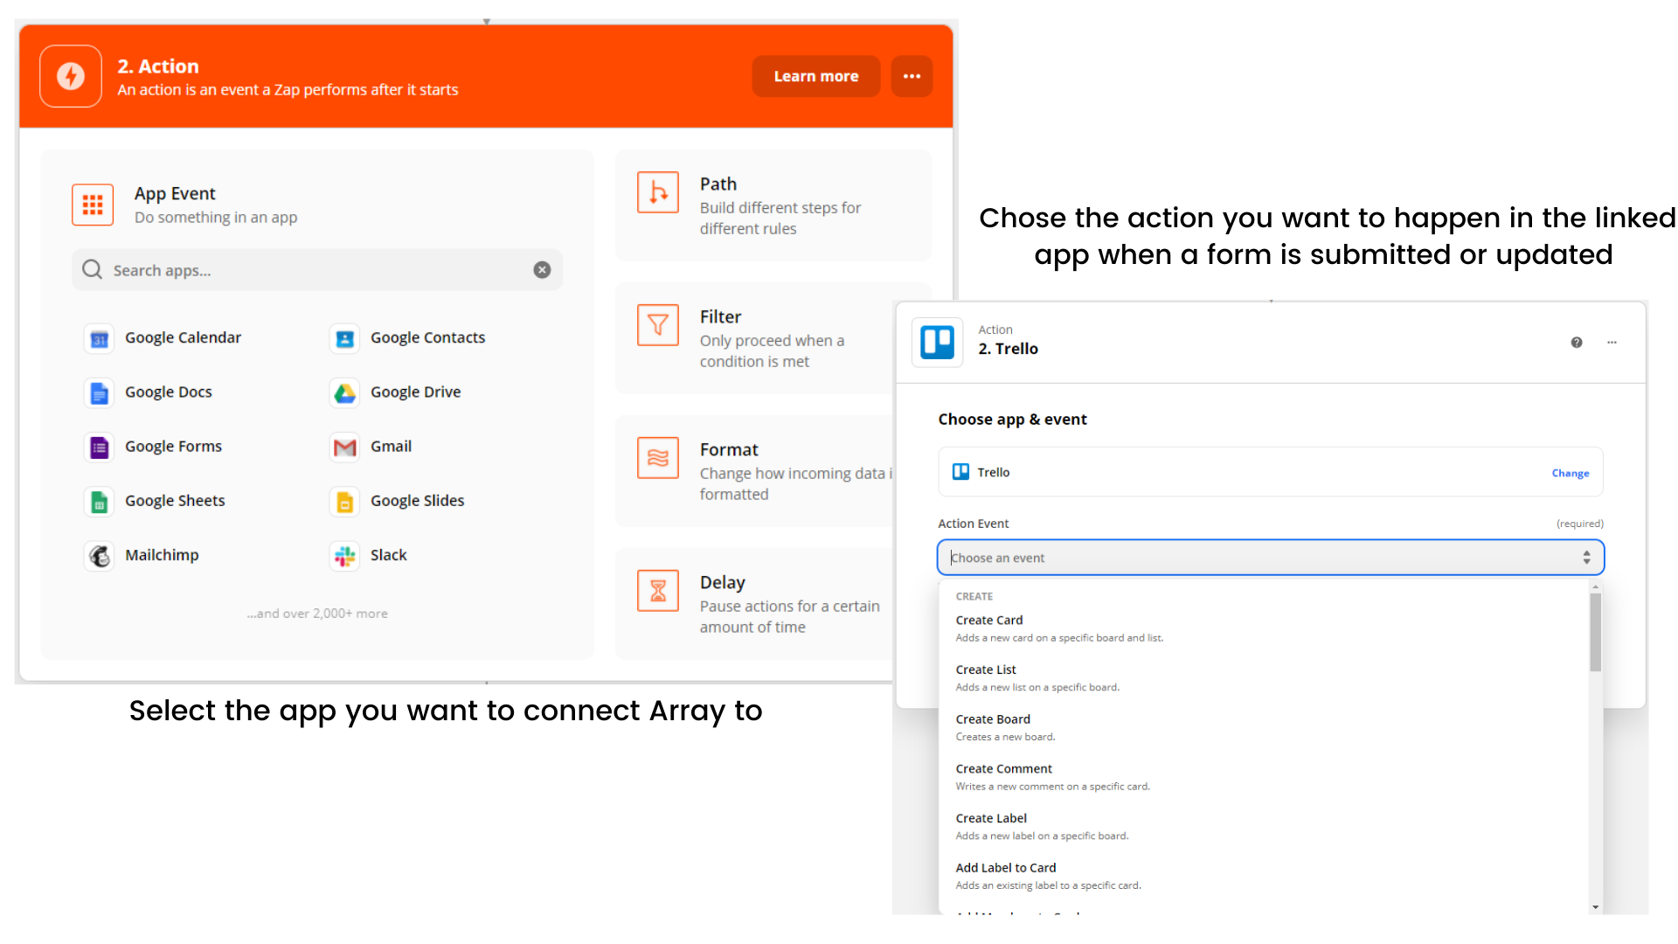Open the Action step more options menu
Screen dimensions: 1678x944
[x=912, y=77]
